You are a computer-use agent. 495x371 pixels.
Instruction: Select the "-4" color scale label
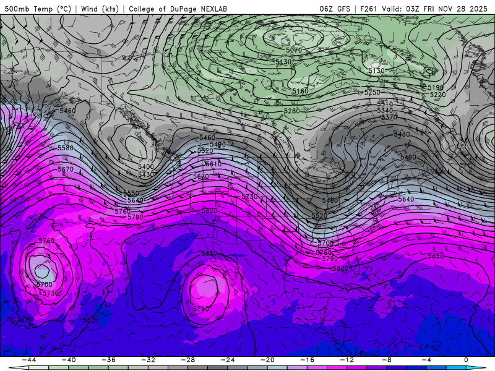point(426,360)
